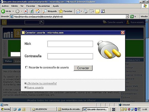The image size is (149, 112).
Task: Click the page search box in the header
Action: tap(32, 22)
